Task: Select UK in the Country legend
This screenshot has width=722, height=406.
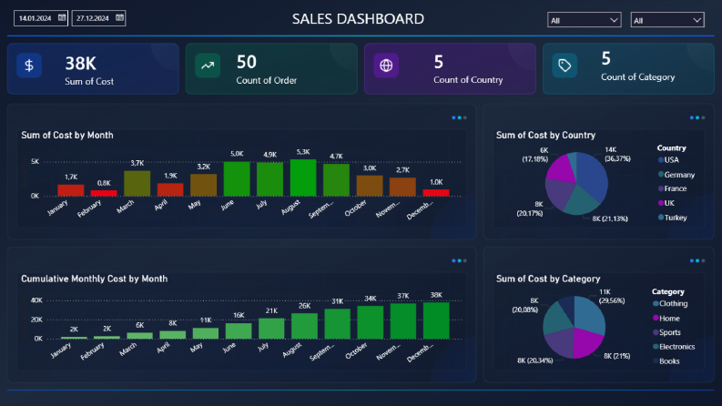Action: tap(666, 203)
